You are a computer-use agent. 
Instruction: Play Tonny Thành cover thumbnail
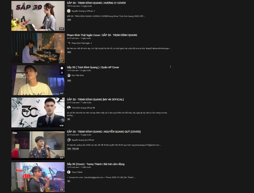point(38,177)
